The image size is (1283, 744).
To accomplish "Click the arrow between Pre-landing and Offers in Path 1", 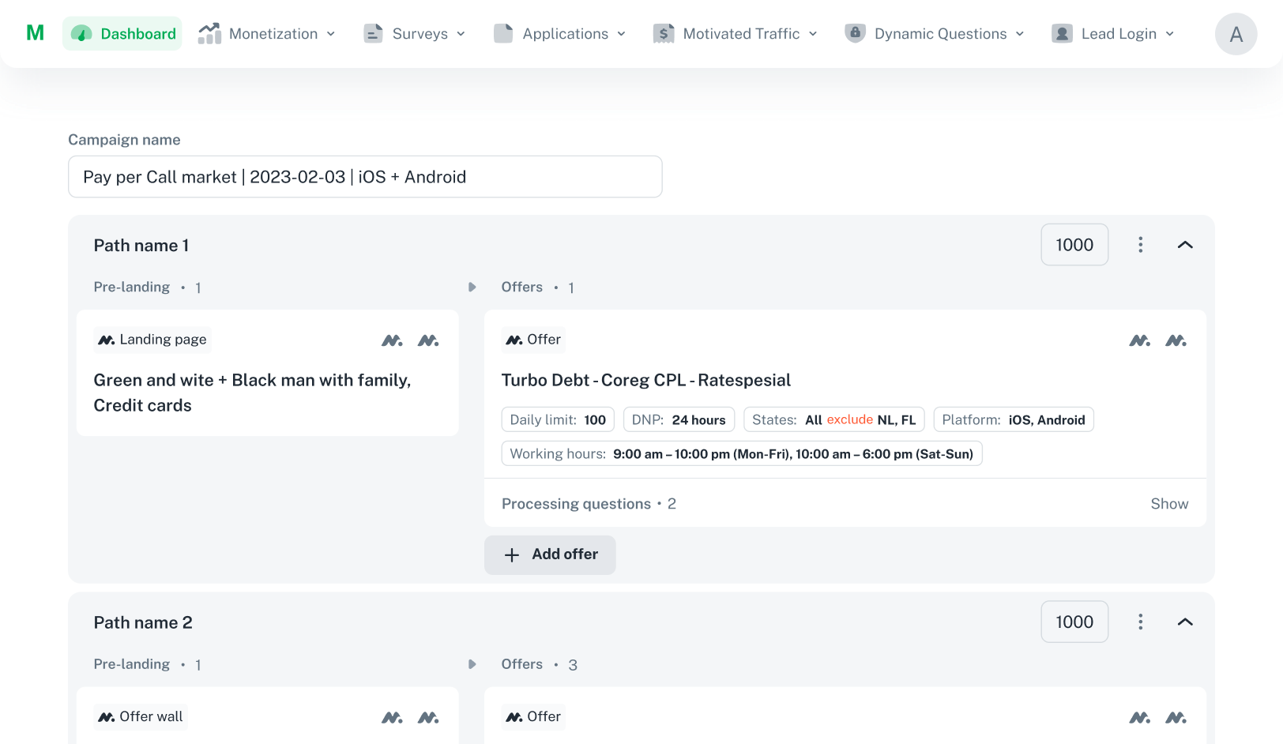I will 472,287.
